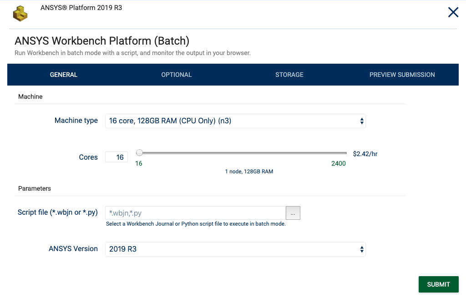The image size is (466, 303).
Task: Switch to the GENERAL tab
Action: pyautogui.click(x=64, y=75)
